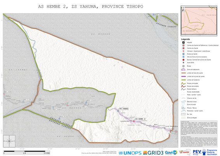
Task: Click the AS BAENGA area label
Action: [x=72, y=108]
